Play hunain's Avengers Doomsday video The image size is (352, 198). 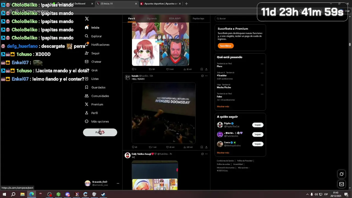pyautogui.click(x=164, y=113)
